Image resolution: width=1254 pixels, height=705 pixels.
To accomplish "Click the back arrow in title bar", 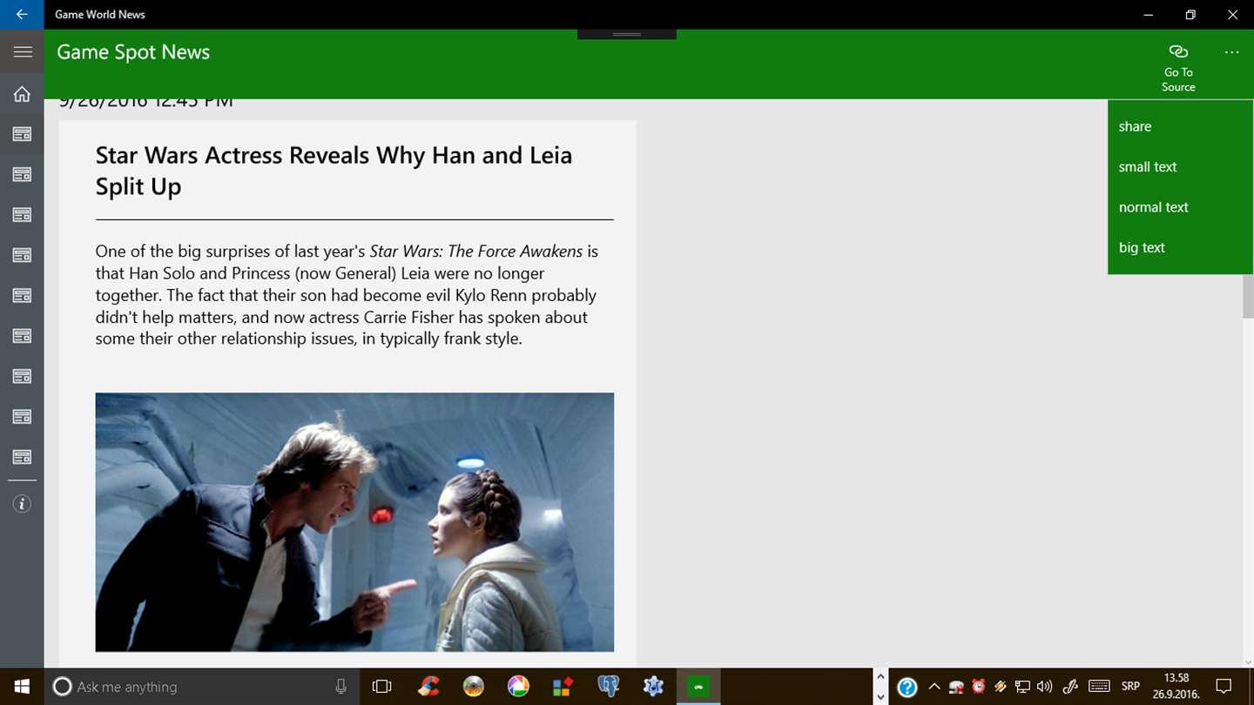I will pyautogui.click(x=22, y=14).
